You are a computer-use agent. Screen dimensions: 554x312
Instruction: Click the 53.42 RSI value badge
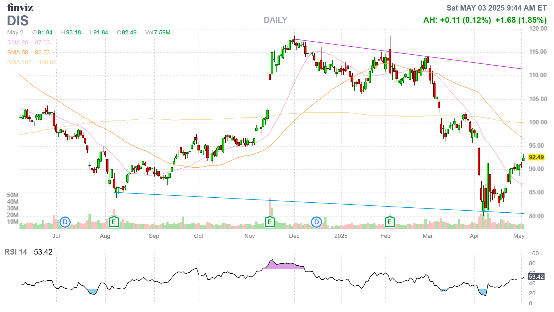[x=536, y=277]
